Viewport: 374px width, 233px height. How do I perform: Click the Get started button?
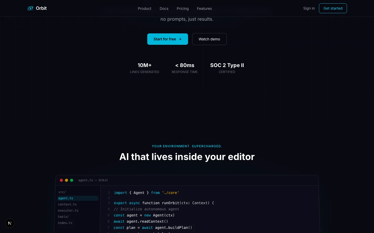coord(333,8)
